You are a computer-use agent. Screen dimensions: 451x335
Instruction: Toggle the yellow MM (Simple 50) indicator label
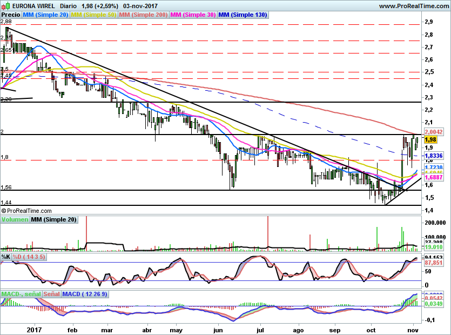(x=93, y=15)
